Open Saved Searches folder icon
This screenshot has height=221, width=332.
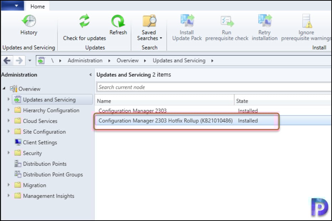(x=149, y=21)
